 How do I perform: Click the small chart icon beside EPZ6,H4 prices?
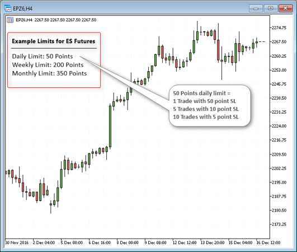[x=10, y=20]
